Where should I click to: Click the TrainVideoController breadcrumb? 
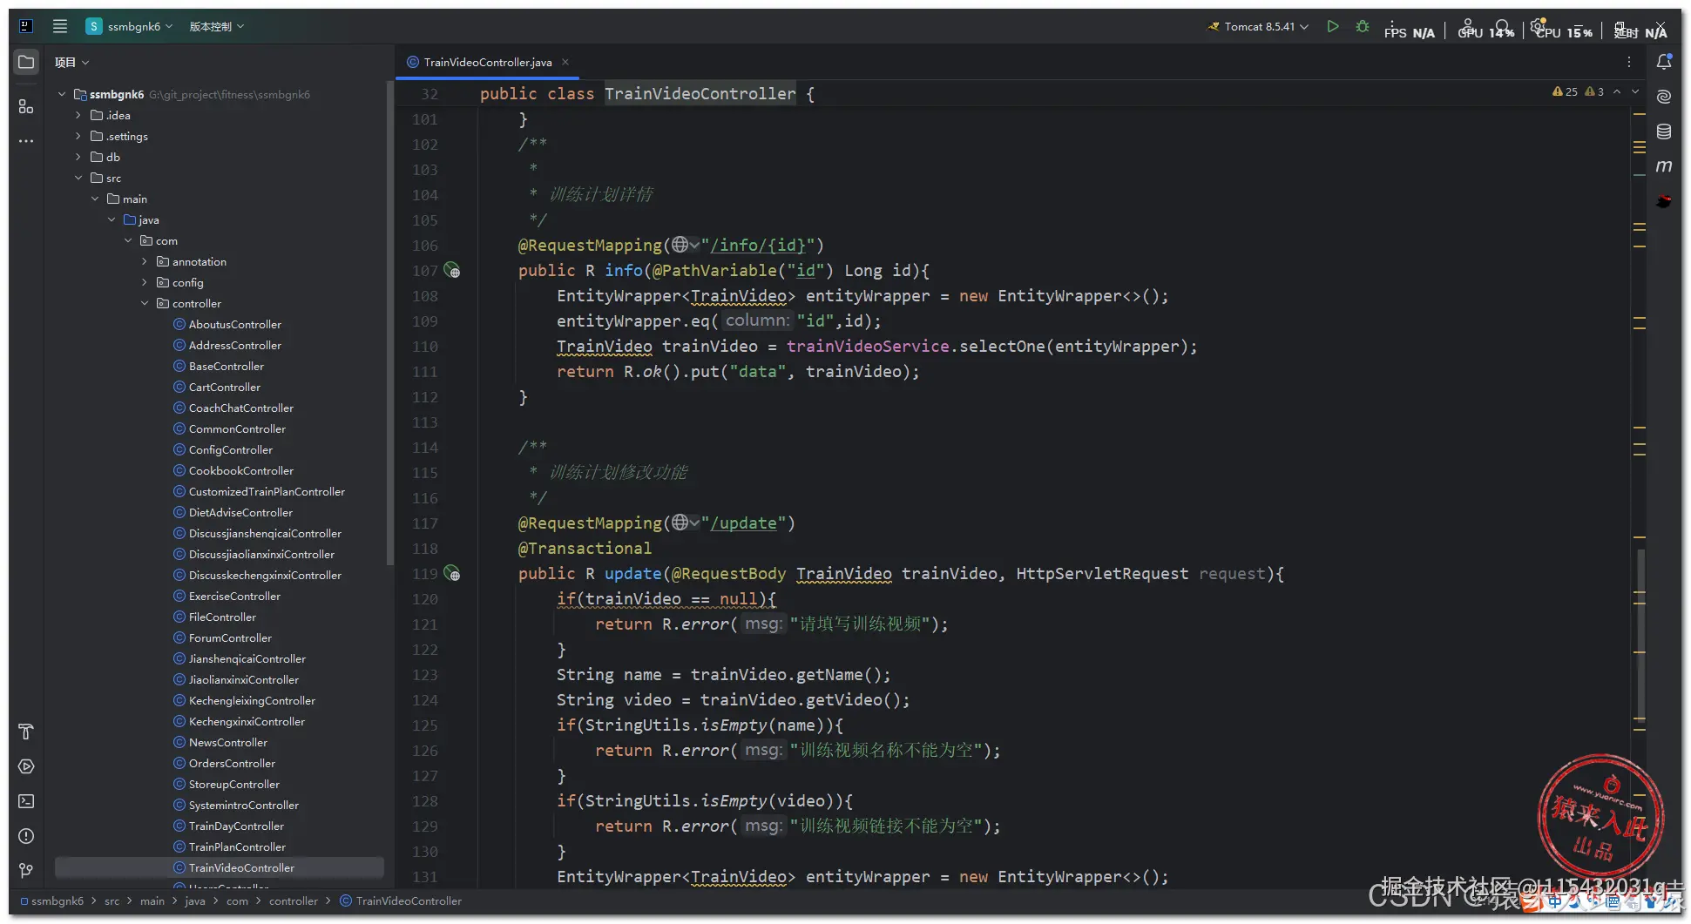401,900
